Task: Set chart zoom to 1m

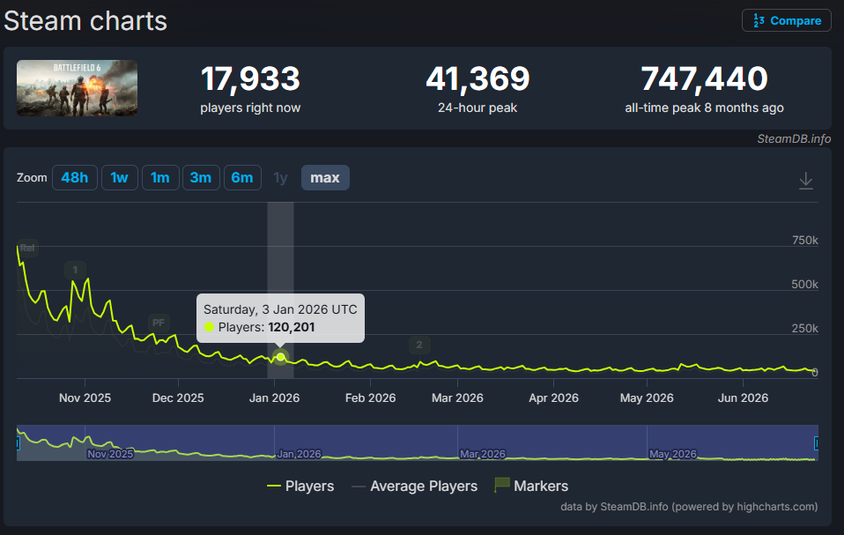Action: coord(160,178)
